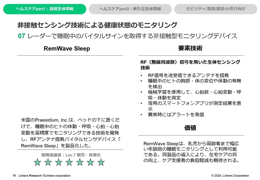
Task: Select the 開発進展度：Lev.7 販売・実用化 label
Action: (71, 155)
